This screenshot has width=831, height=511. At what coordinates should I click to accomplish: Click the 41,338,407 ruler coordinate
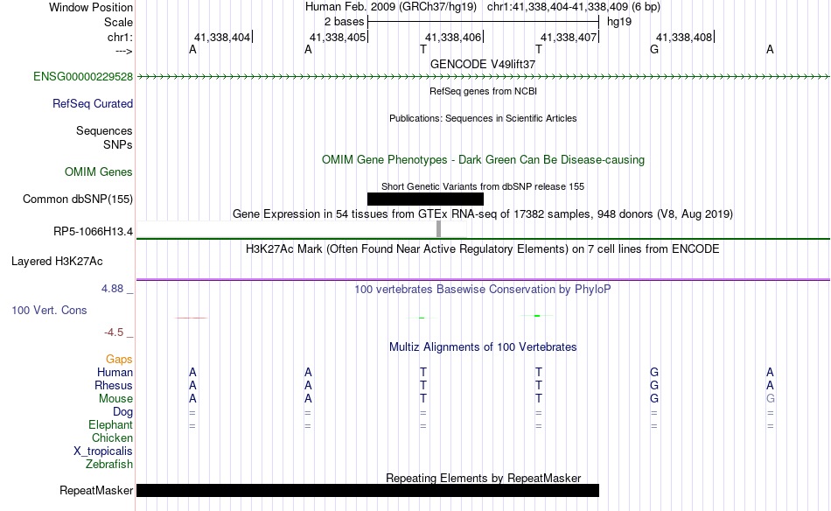[569, 37]
